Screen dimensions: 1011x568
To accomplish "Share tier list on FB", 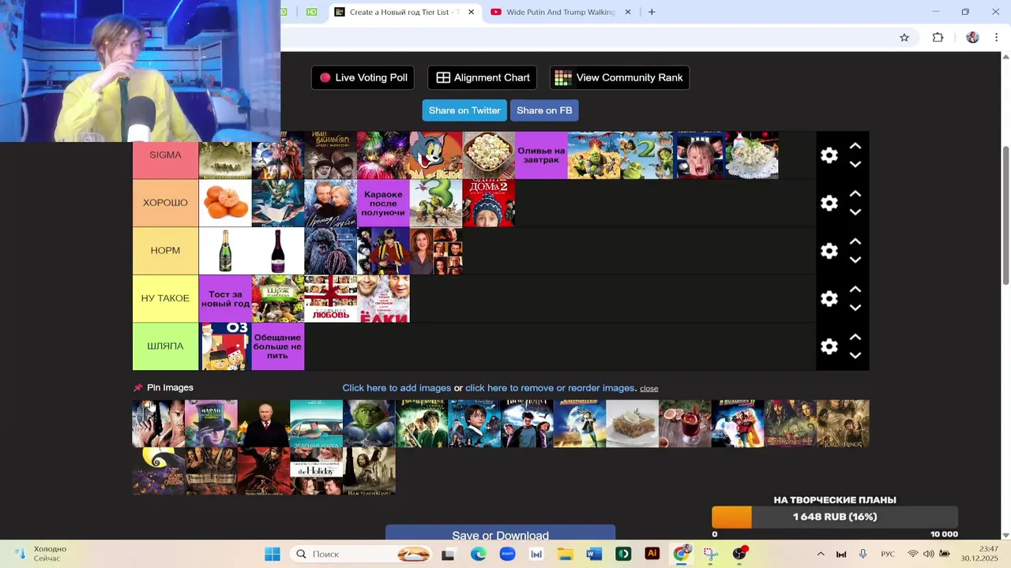I will tap(544, 110).
